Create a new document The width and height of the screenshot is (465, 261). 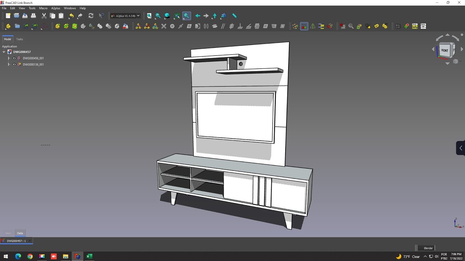8,16
